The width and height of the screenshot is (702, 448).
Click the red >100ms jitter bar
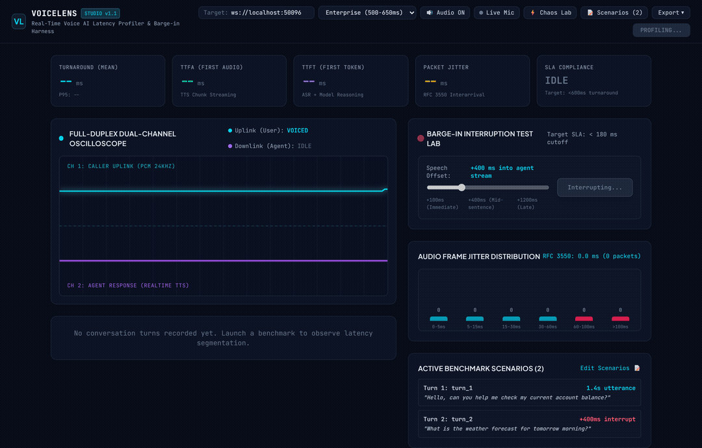[621, 318]
